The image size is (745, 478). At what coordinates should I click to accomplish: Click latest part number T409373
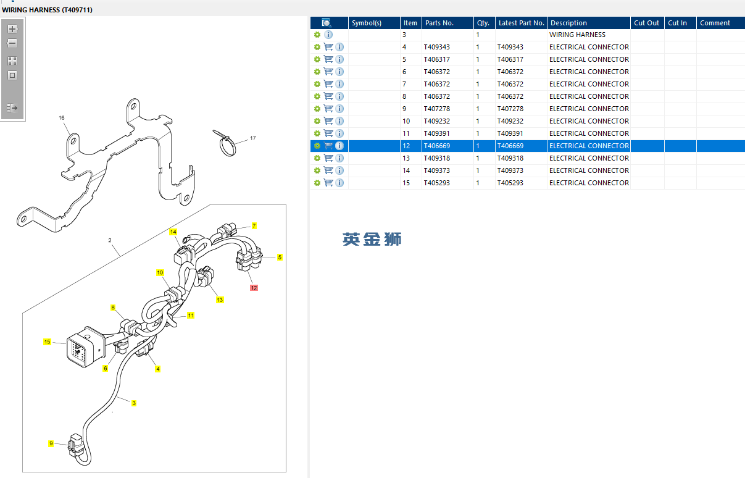pos(510,170)
